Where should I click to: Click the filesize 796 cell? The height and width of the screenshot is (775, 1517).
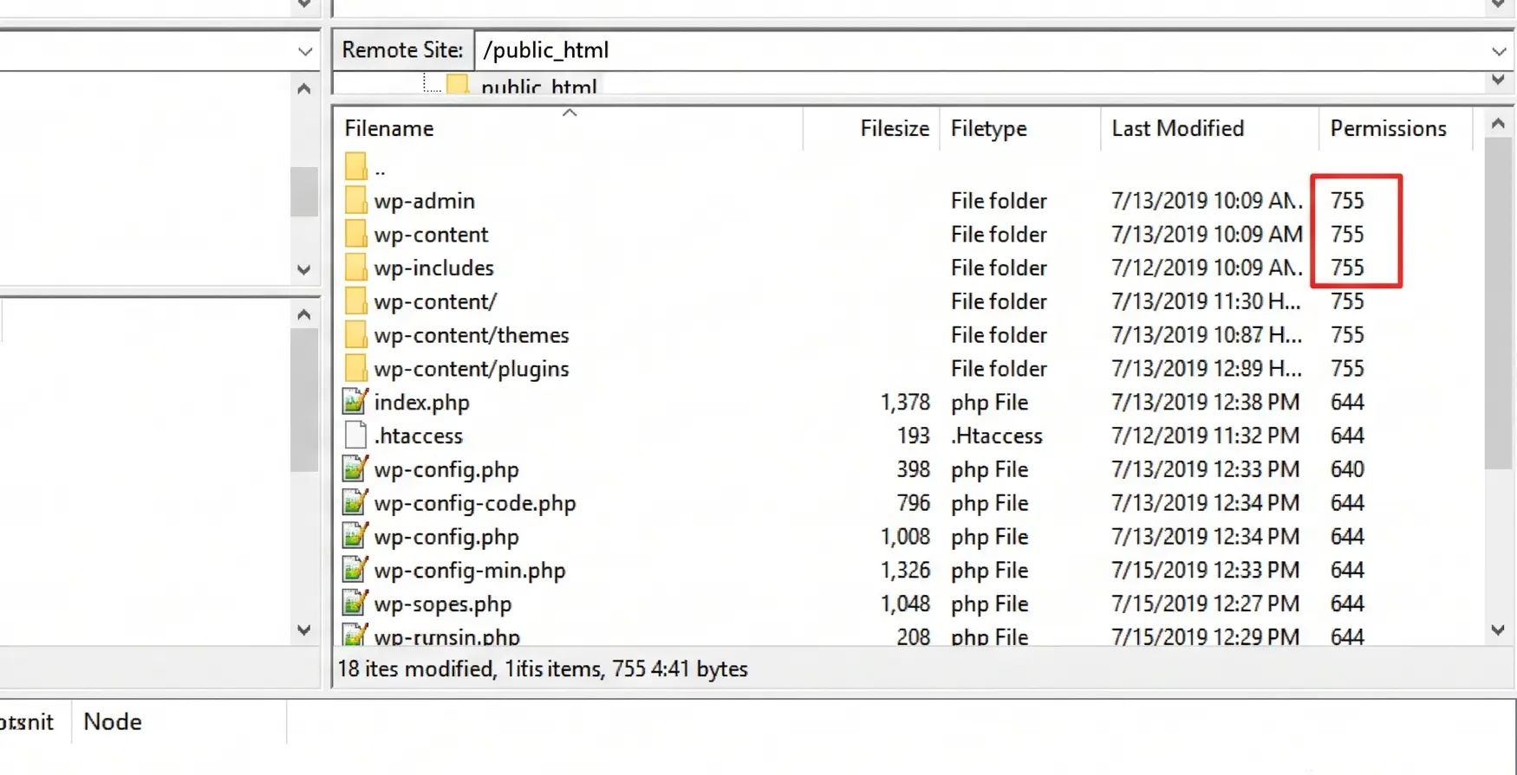pyautogui.click(x=914, y=503)
